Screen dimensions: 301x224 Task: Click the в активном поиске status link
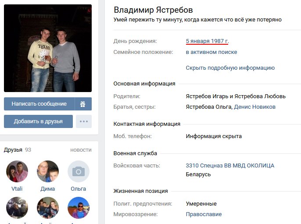(211, 52)
